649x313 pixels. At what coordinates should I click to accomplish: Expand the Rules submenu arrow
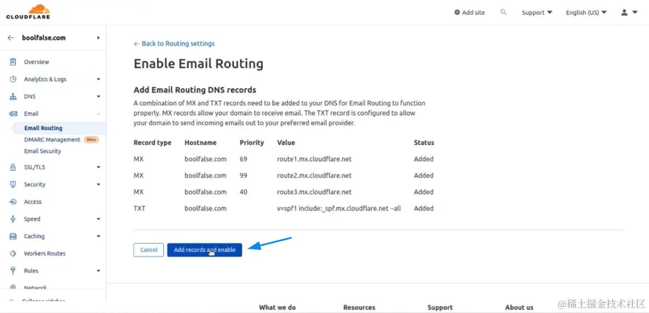tap(99, 271)
